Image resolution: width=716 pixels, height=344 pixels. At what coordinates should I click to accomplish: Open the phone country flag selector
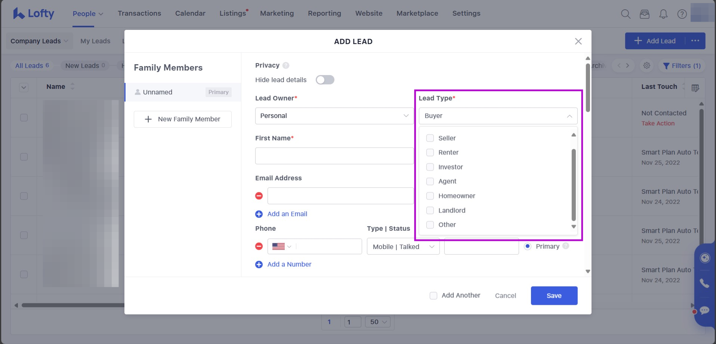[x=282, y=247]
